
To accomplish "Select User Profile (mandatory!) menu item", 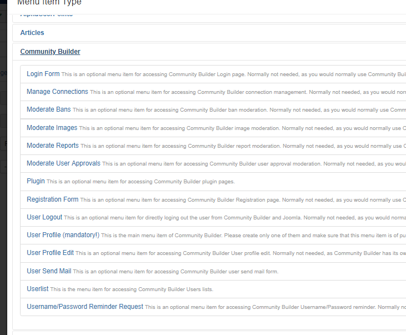I will (x=63, y=235).
